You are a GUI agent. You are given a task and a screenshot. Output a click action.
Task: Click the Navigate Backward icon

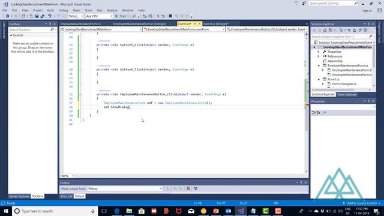[8, 16]
